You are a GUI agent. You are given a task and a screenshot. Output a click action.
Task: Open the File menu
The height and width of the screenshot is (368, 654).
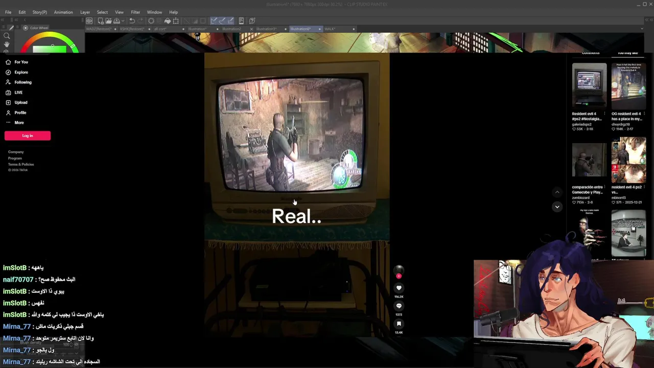[8, 12]
